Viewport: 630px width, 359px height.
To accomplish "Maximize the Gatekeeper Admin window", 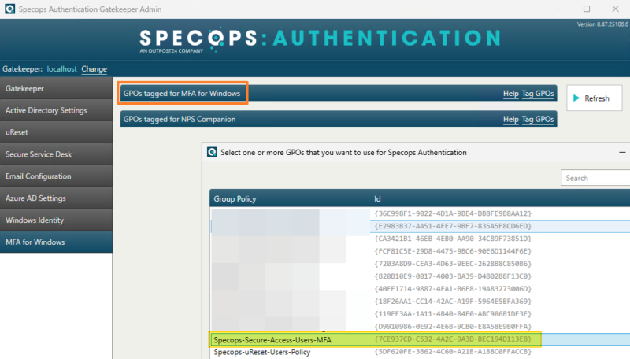I will [x=587, y=9].
